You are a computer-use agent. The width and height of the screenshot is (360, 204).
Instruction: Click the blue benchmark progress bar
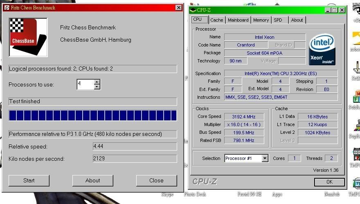tap(93, 115)
